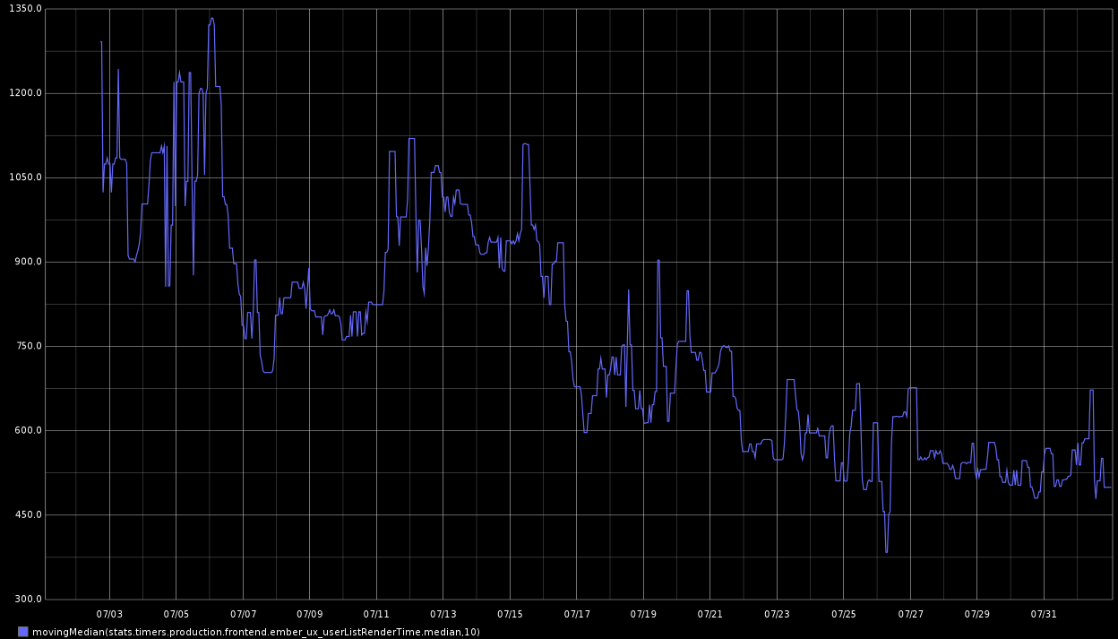Click the blue legend color swatch
The height and width of the screenshot is (639, 1118).
[23, 632]
